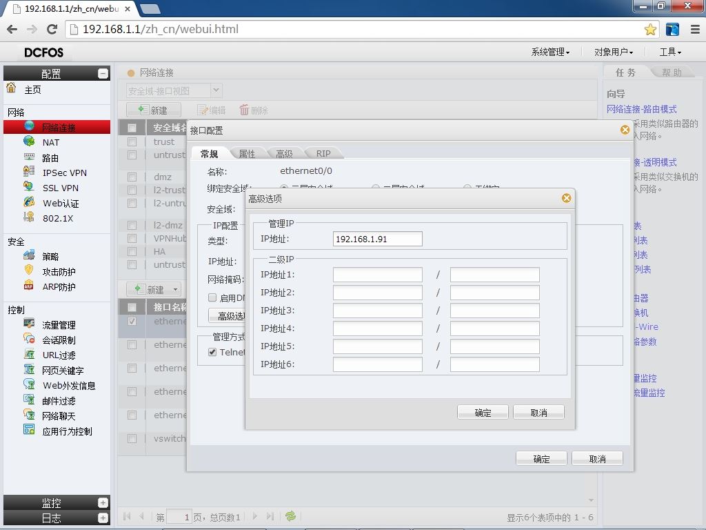
Task: Expand the 监控 panel with plus button
Action: pos(103,502)
